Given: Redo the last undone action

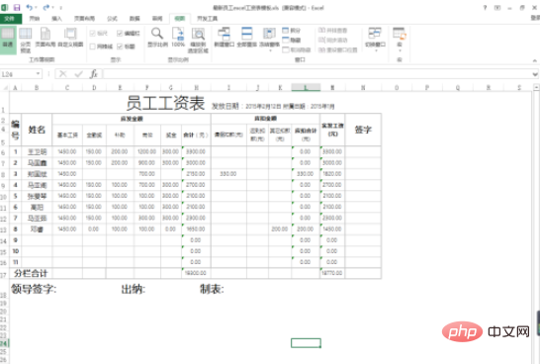Looking at the screenshot, I should 46,7.
